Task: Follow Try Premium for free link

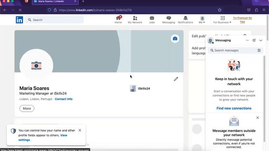Action: click(x=243, y=20)
